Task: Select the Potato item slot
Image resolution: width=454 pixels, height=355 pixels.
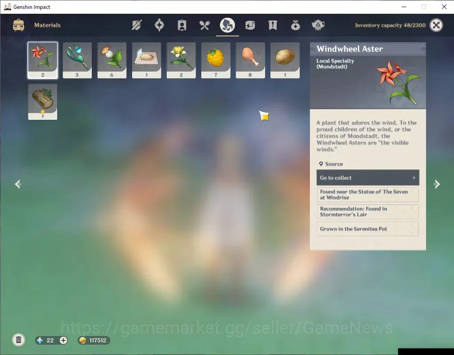Action: click(285, 60)
